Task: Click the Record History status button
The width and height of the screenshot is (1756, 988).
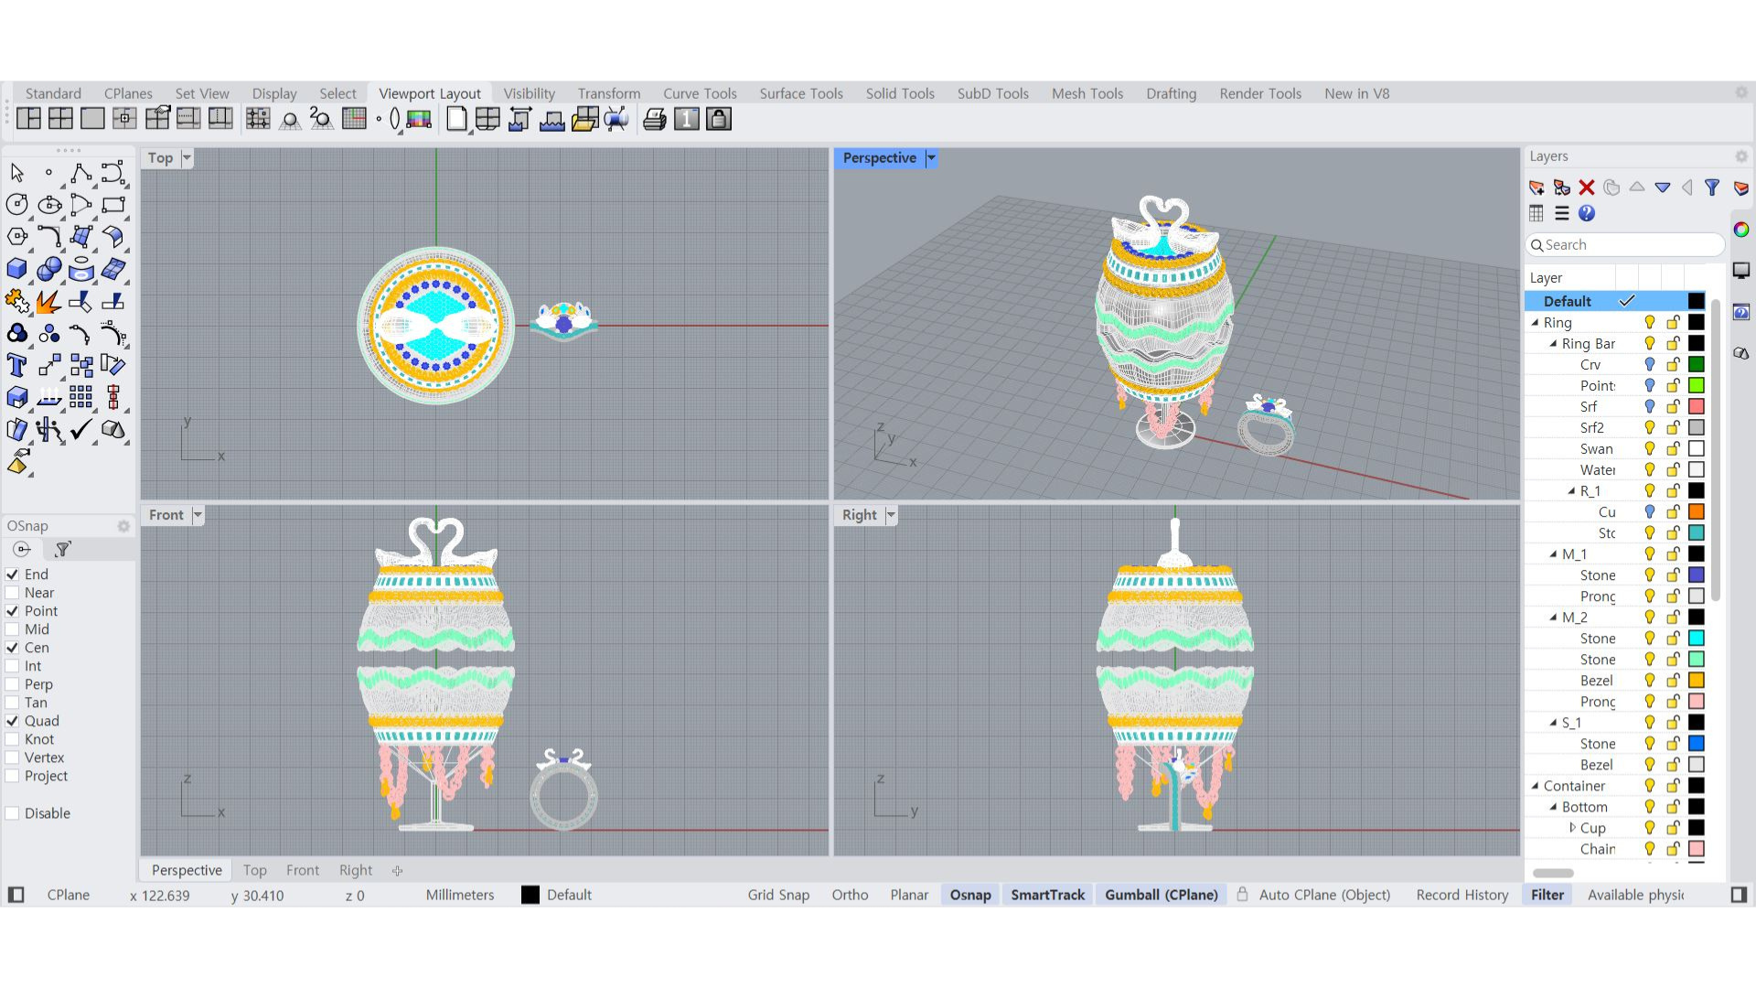Action: tap(1462, 895)
